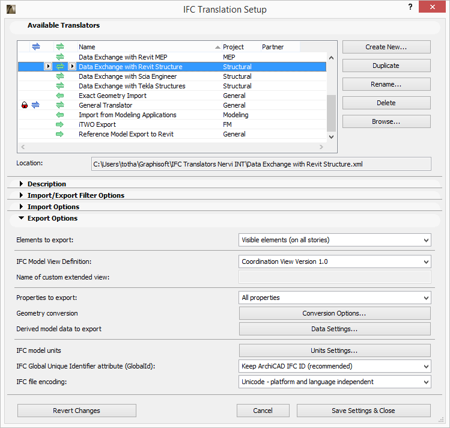Open IFC Model View Definition dropdown
The height and width of the screenshot is (428, 450).
(x=335, y=261)
